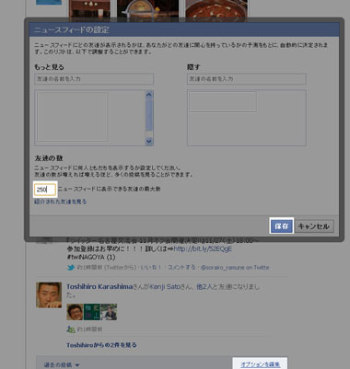Open Toshihiro Karashima's profile link

pos(99,287)
